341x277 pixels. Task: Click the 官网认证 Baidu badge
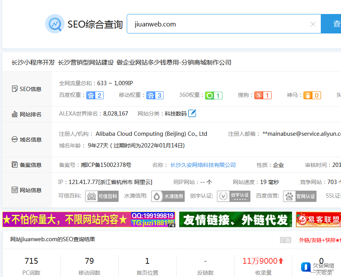[x=299, y=196]
